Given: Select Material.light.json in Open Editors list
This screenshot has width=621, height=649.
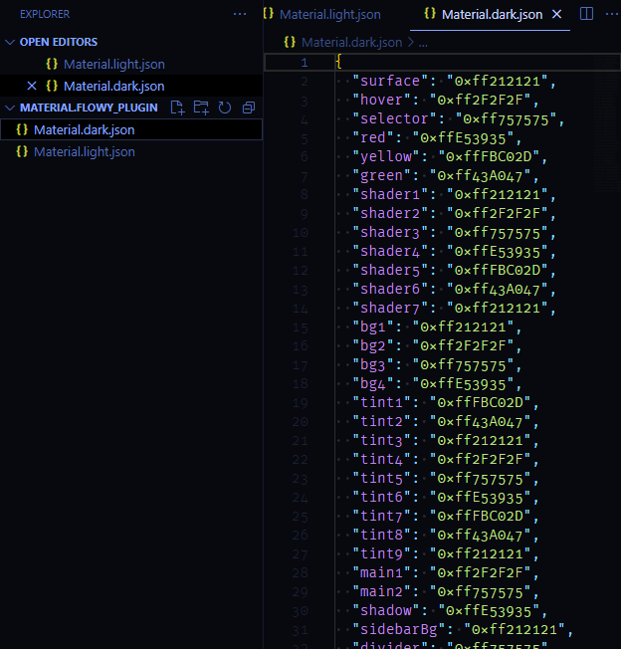Looking at the screenshot, I should [x=113, y=65].
